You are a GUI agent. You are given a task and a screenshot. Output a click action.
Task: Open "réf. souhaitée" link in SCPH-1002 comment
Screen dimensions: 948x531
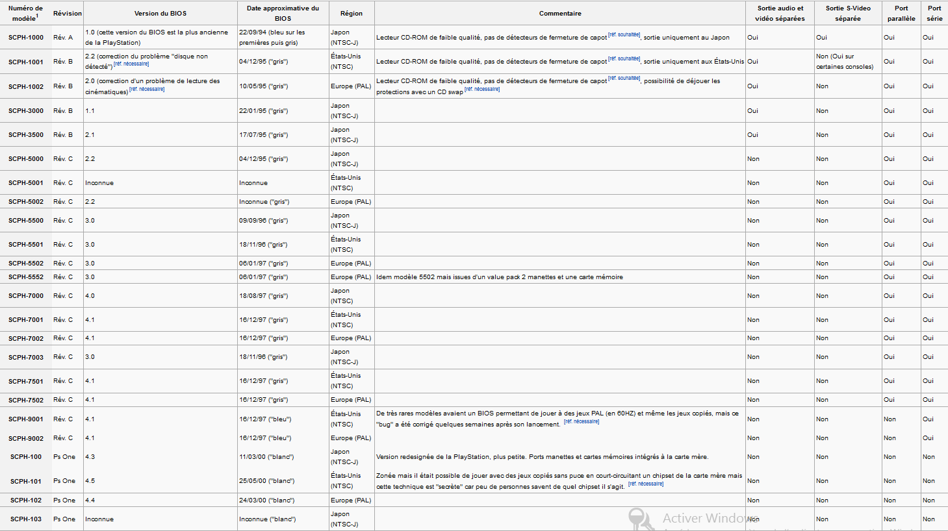tap(624, 78)
